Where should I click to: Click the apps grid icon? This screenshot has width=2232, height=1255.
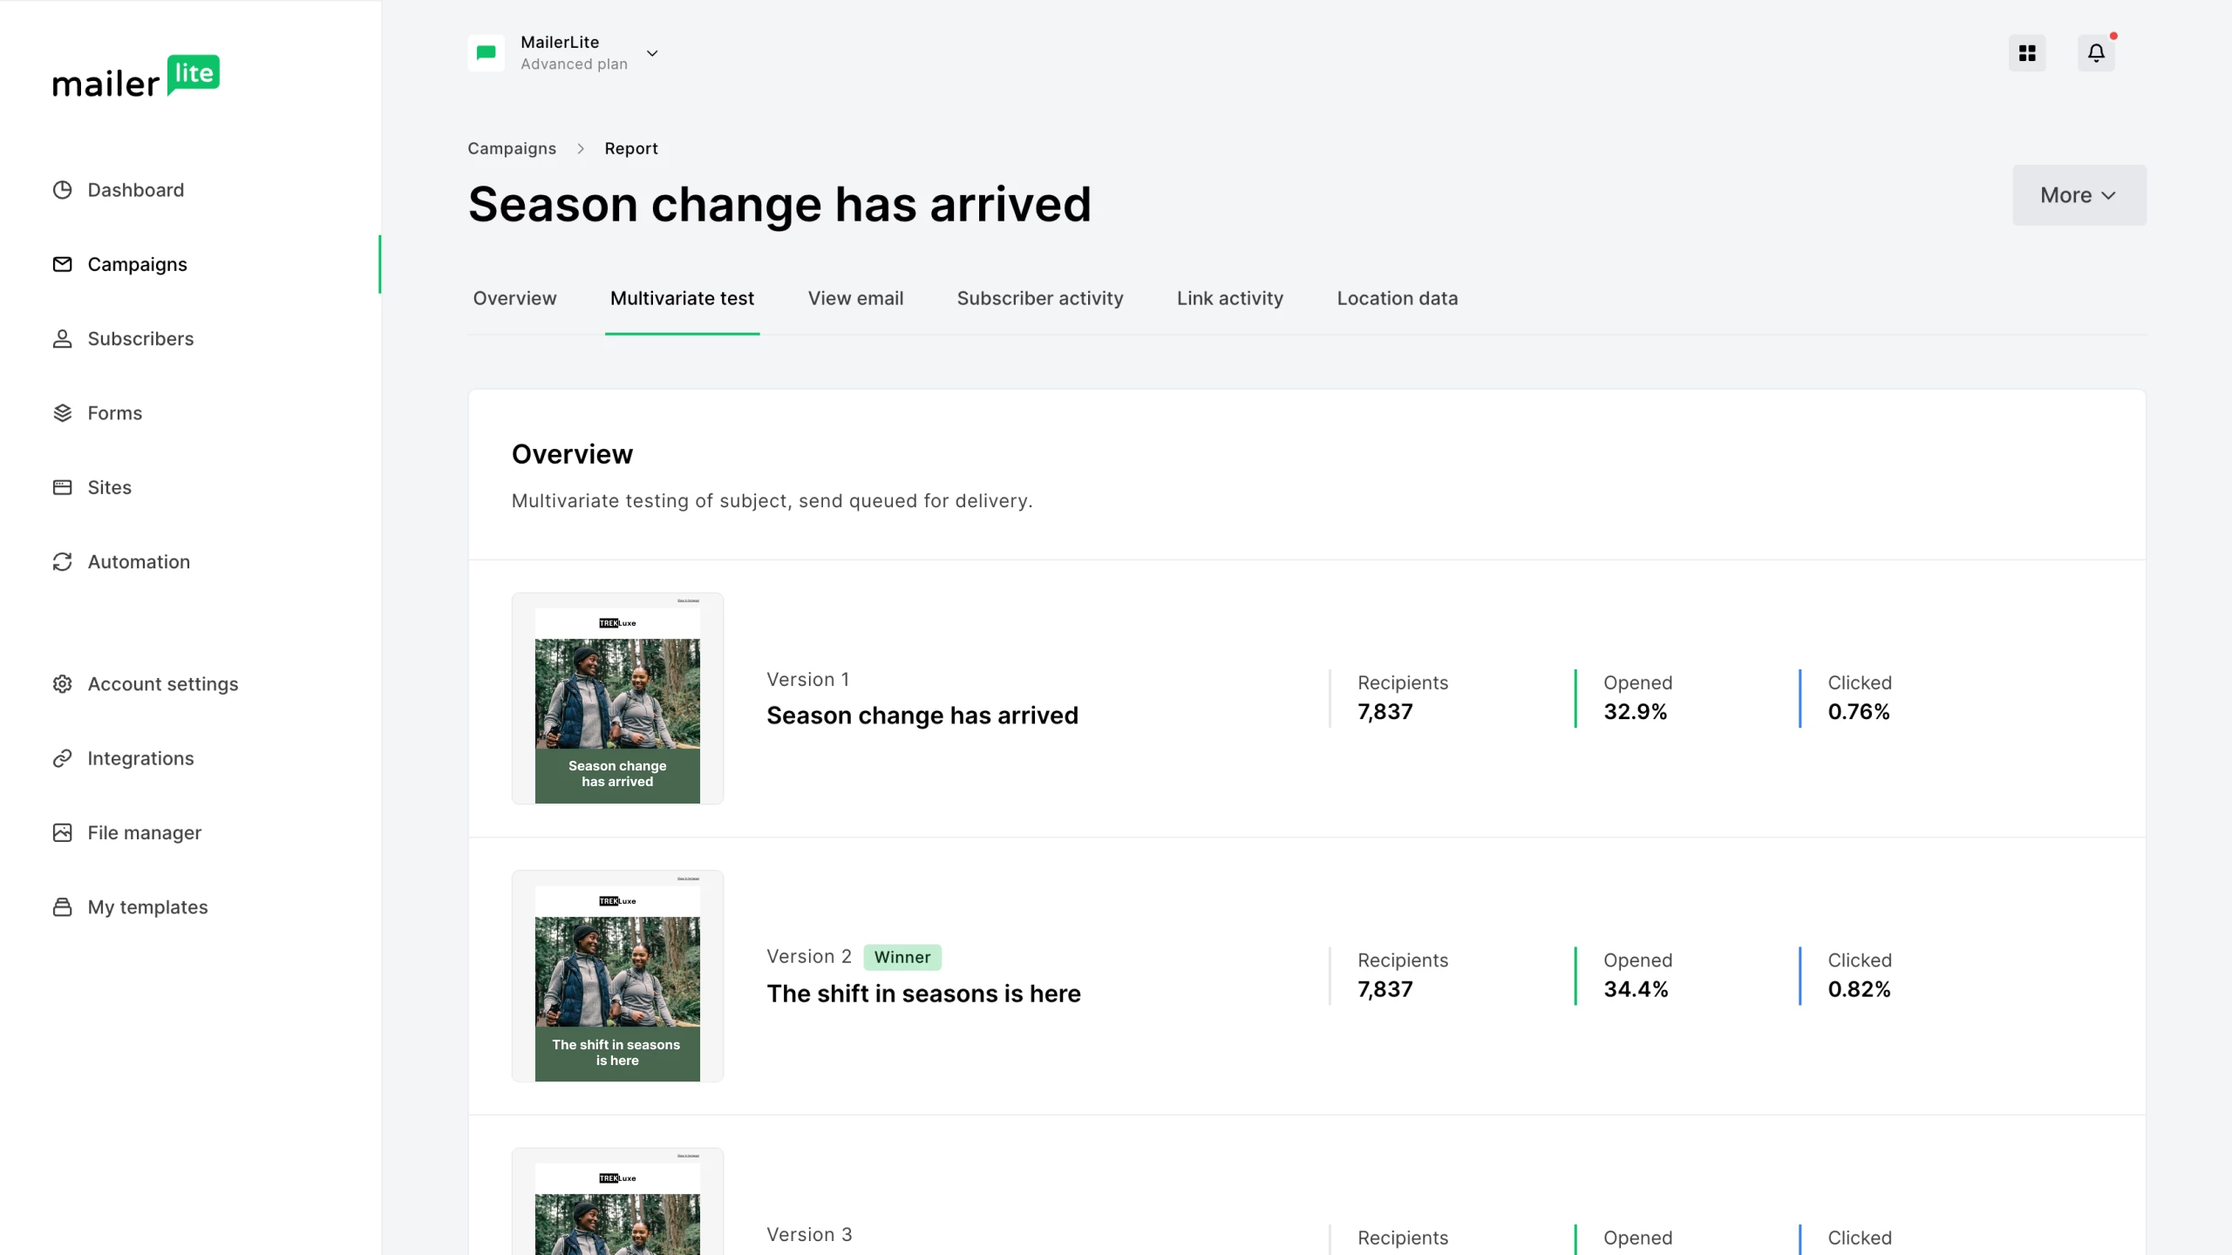pos(2027,53)
